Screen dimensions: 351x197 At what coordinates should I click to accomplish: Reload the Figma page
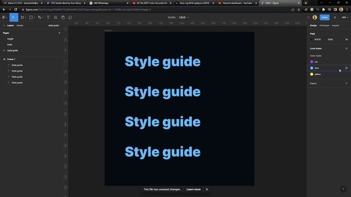pyautogui.click(x=16, y=10)
